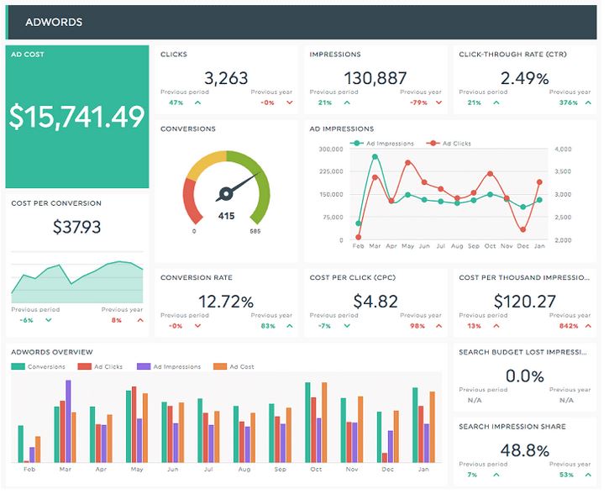Click the SEARCH IMPRESSION SHARE widget title
This screenshot has height=494, width=609.
[x=512, y=427]
